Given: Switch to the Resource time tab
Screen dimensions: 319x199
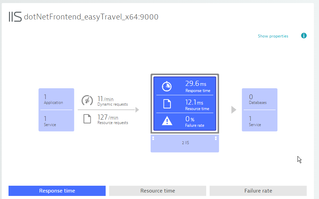Looking at the screenshot, I should (157, 191).
